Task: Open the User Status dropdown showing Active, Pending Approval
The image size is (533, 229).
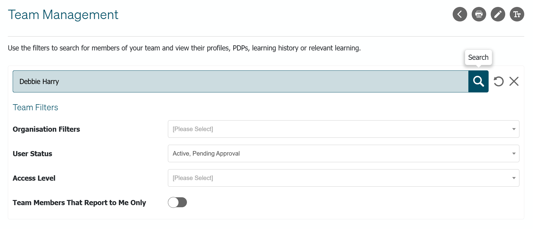Action: (x=343, y=153)
